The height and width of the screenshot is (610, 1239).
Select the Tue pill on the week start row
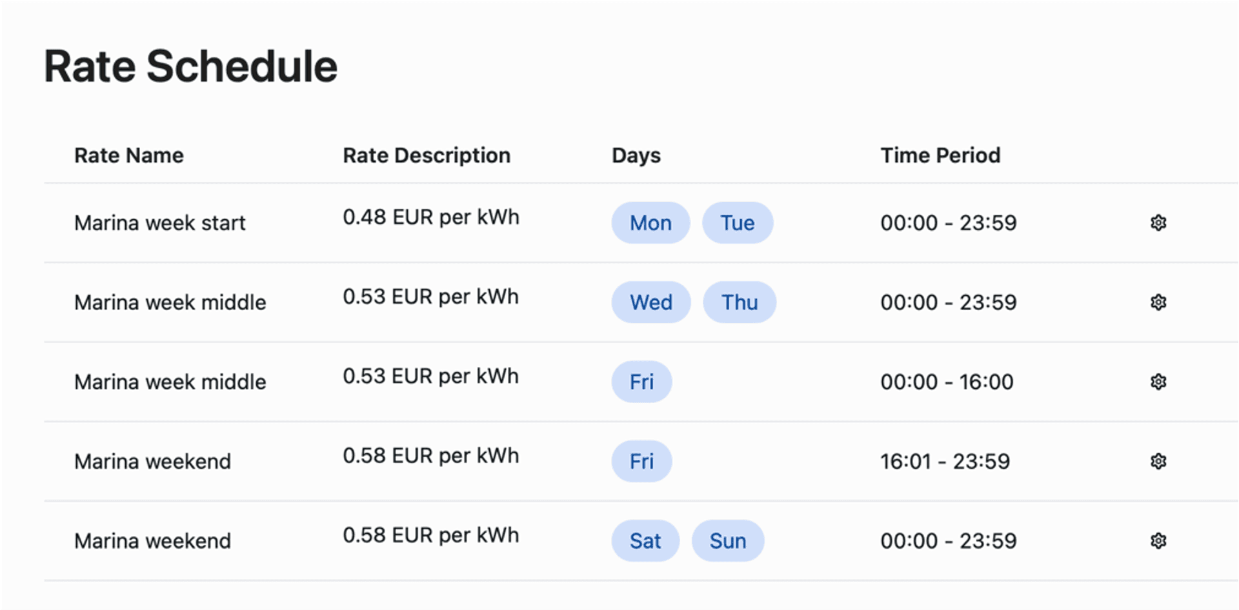point(738,222)
